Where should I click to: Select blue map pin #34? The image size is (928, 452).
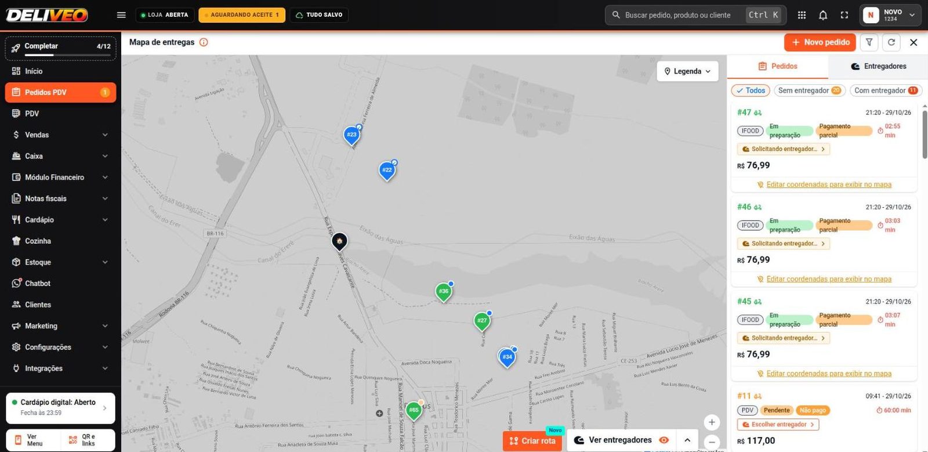pyautogui.click(x=507, y=357)
